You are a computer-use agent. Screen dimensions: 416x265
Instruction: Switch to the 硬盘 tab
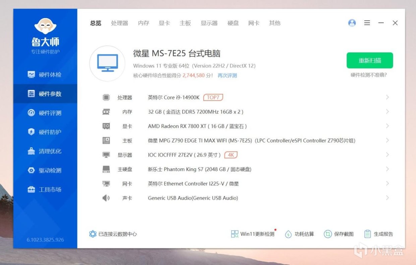click(x=233, y=23)
